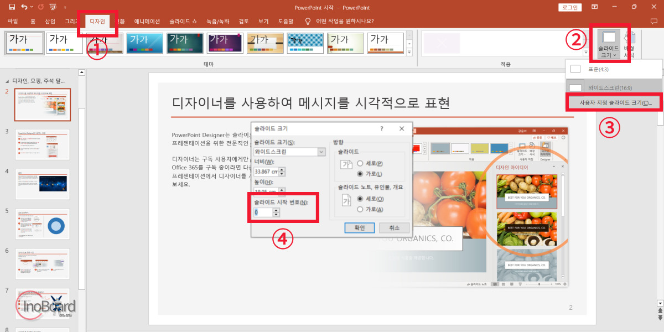Open the undo history dropdown arrow

(32, 7)
